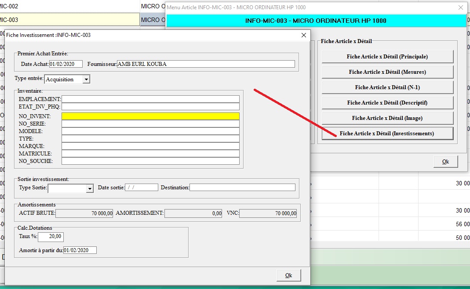Screen dimensions: 470x289
Task: Click the Date Achat field
Action: pyautogui.click(x=66, y=64)
